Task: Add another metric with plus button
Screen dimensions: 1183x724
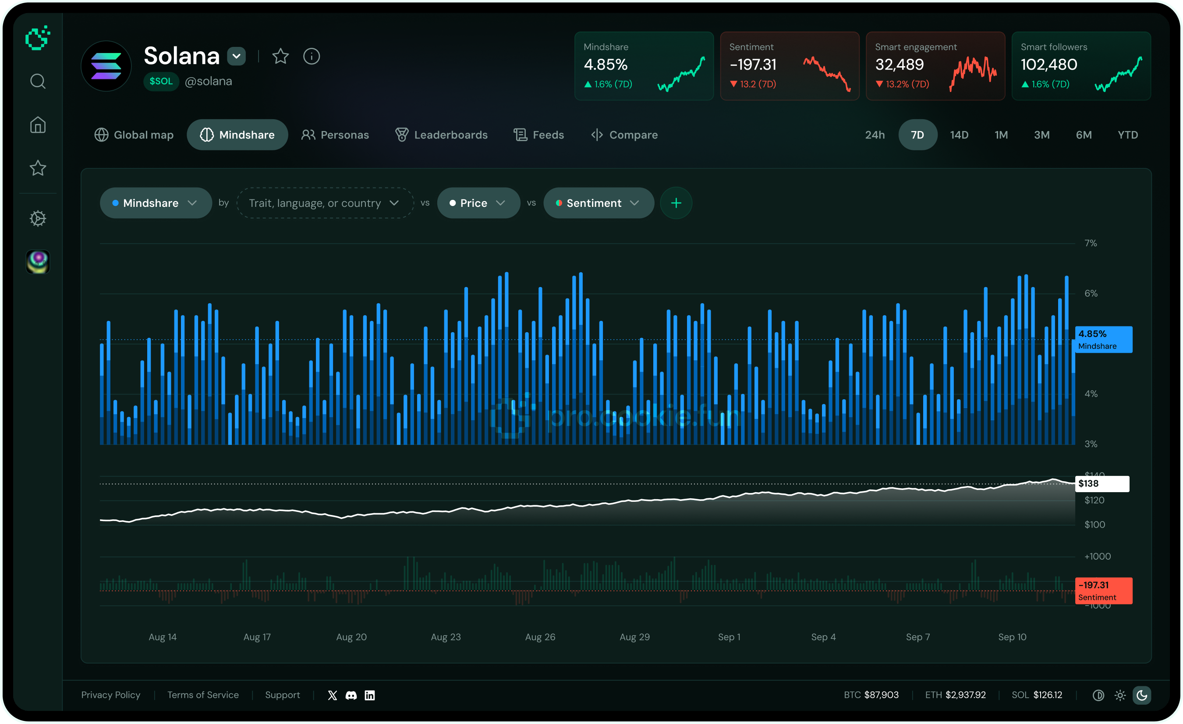Action: click(x=676, y=203)
